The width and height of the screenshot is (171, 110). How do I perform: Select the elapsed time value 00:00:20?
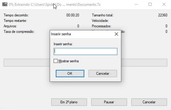pyautogui.click(x=73, y=15)
